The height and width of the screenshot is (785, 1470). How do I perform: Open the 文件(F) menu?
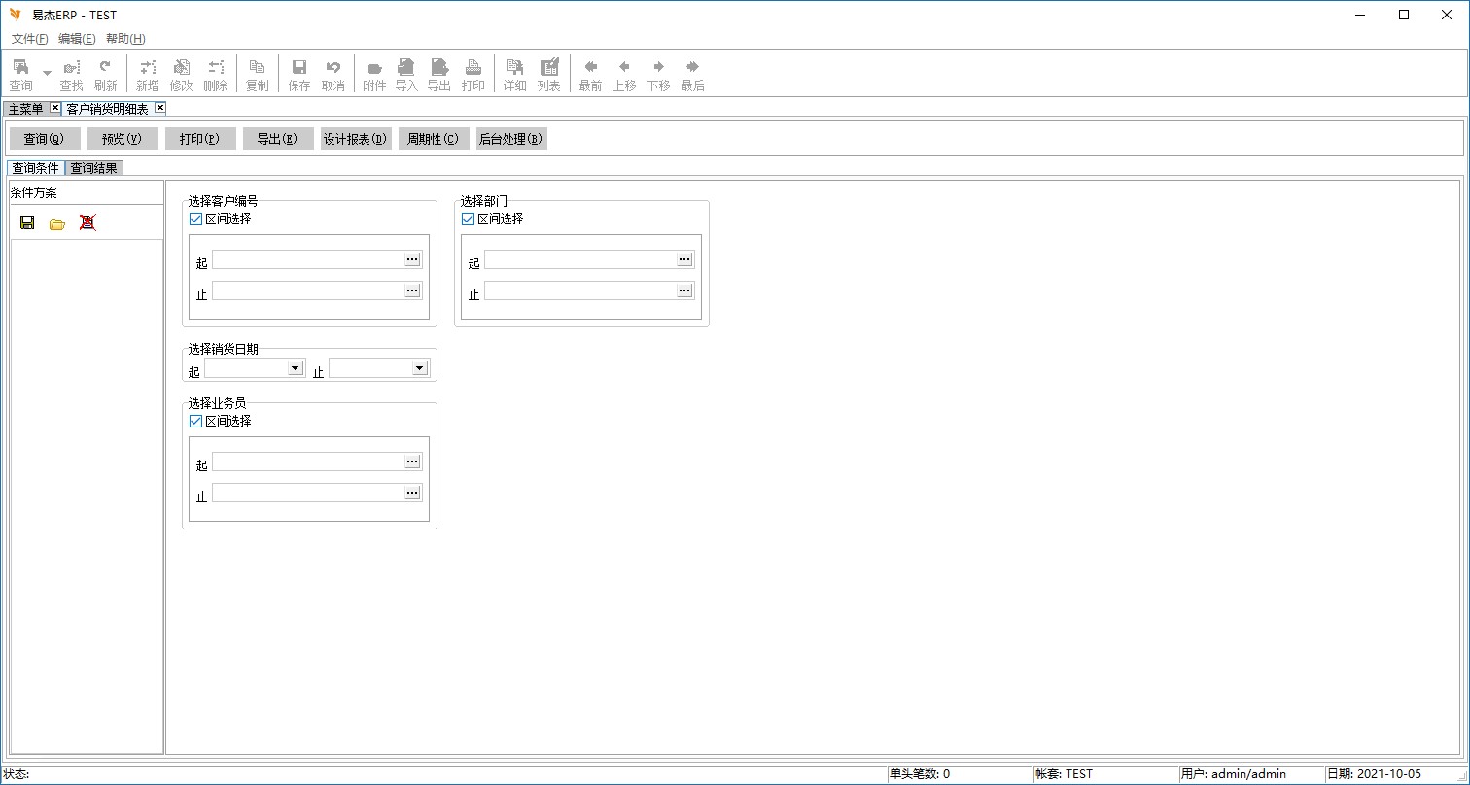(29, 39)
